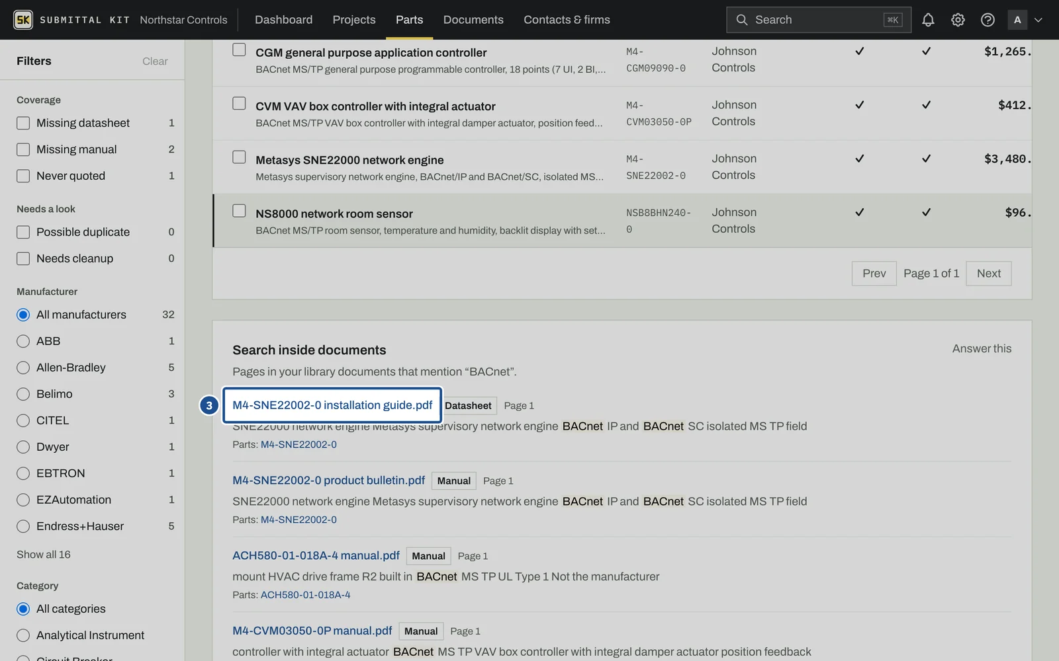Toggle the Needs cleanup filter
The height and width of the screenshot is (661, 1059).
tap(23, 258)
